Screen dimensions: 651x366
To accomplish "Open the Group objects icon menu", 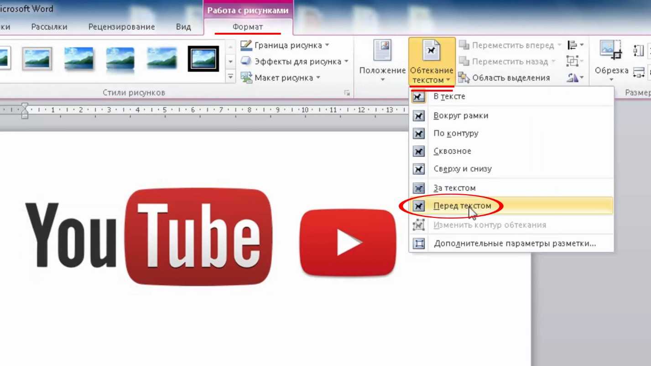I will 575,61.
